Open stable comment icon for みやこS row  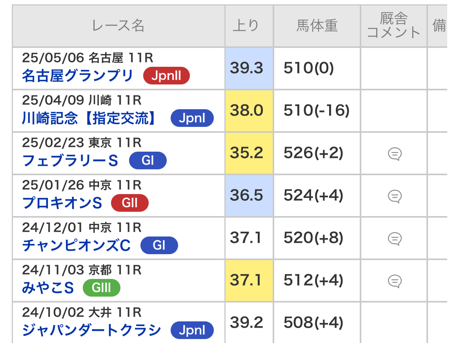(x=395, y=281)
